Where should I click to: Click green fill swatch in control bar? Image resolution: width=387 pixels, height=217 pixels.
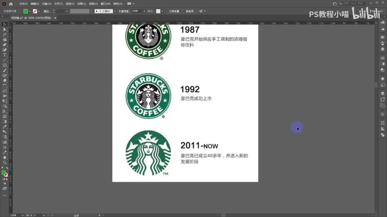pyautogui.click(x=26, y=11)
